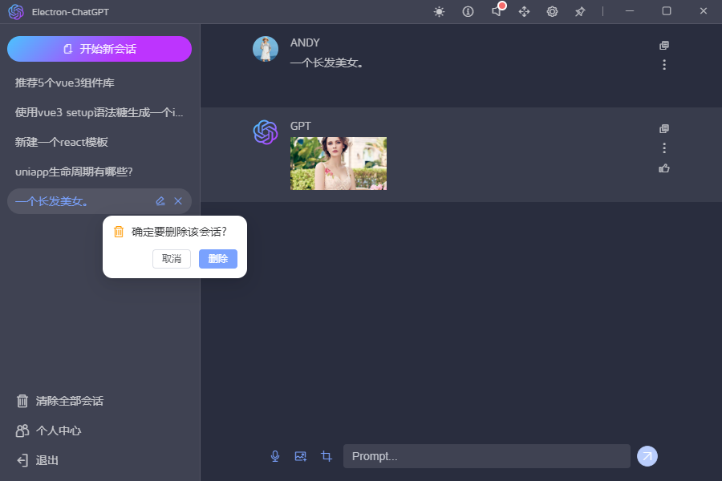Copy ANDY's message with copy icon
The image size is (722, 481).
click(x=664, y=45)
